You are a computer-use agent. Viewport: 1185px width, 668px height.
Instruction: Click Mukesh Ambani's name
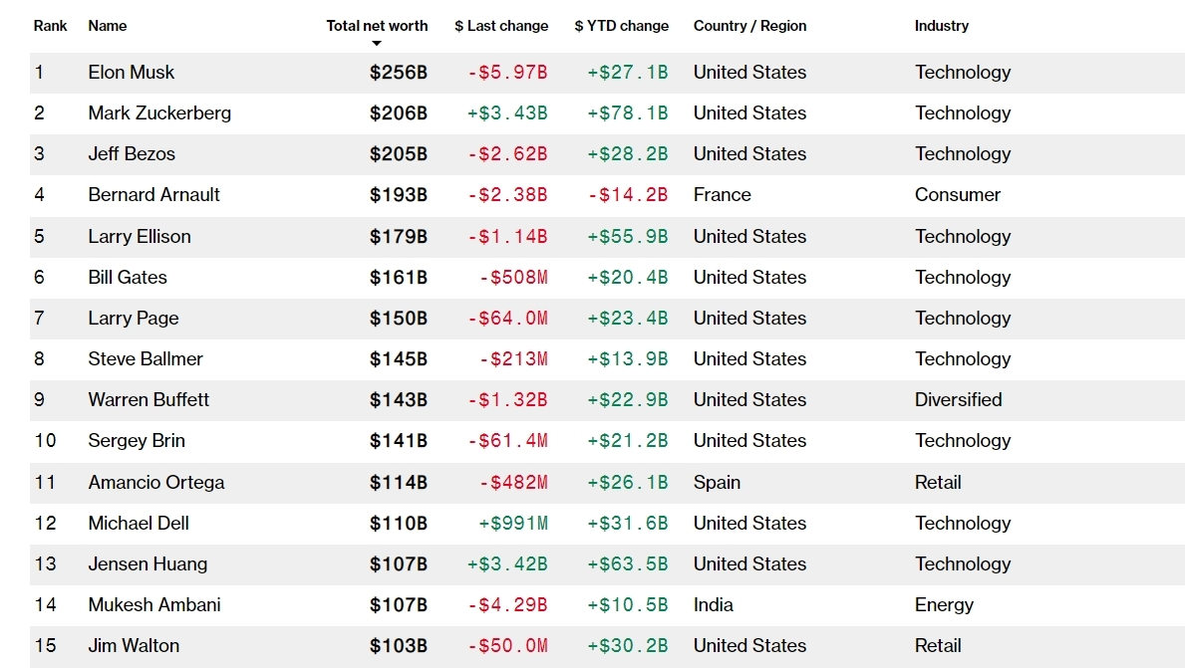point(154,605)
